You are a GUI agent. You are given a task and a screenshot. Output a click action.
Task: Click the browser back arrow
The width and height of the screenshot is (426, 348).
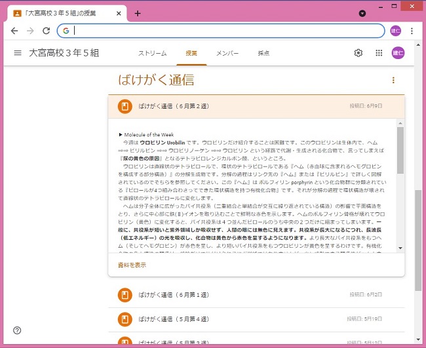(x=14, y=31)
